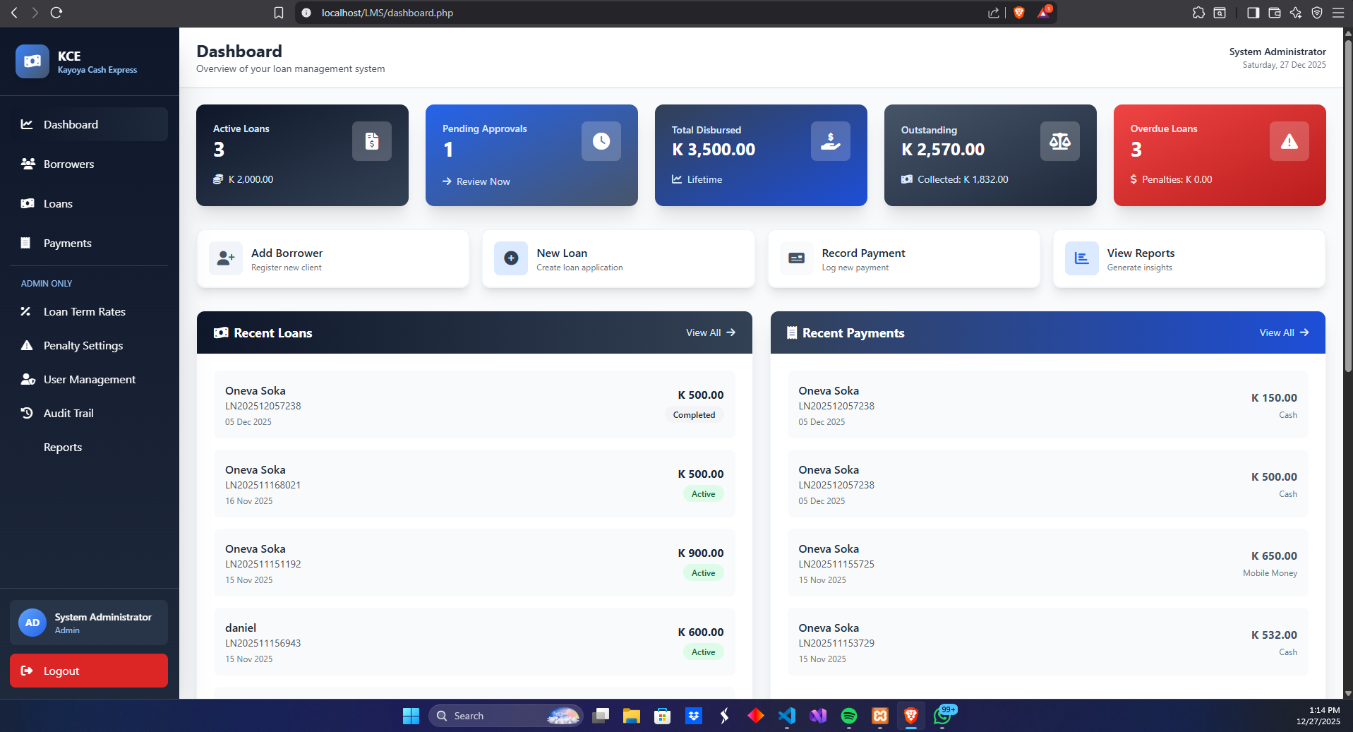Click Review Now on Pending Approvals
This screenshot has height=732, width=1353.
[x=483, y=181]
